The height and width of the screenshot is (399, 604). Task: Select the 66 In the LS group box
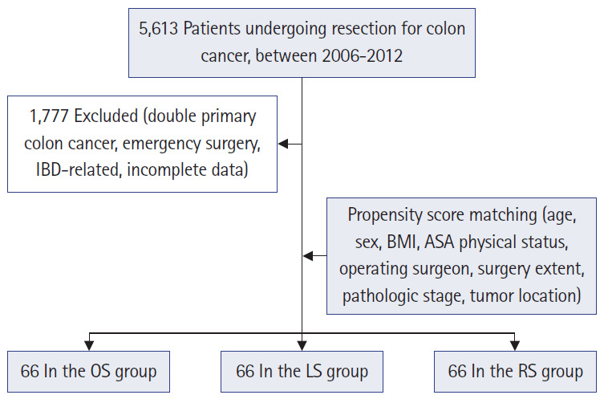point(302,371)
